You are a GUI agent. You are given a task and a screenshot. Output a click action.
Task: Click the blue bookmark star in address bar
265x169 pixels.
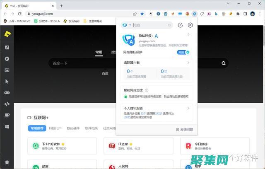click(142, 14)
